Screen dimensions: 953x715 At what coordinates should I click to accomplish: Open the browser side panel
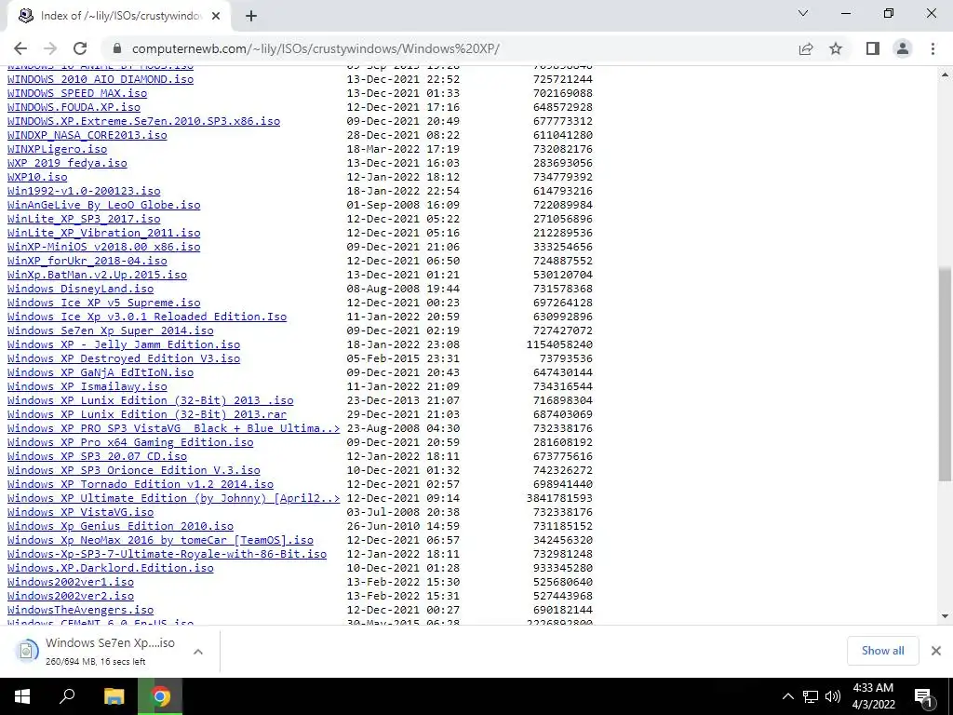(873, 48)
